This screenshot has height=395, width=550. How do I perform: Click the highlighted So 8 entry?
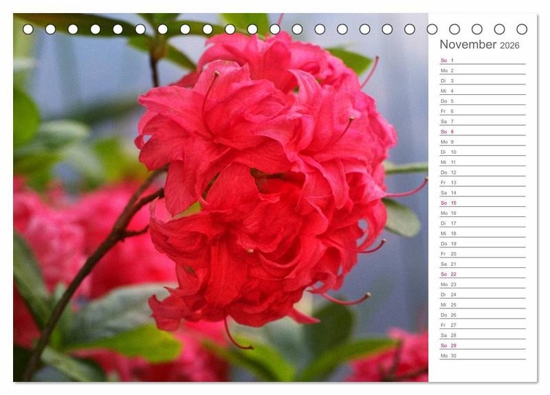pos(482,132)
